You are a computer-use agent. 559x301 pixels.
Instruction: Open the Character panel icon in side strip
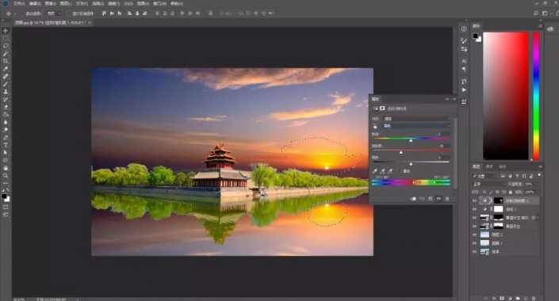[x=464, y=61]
